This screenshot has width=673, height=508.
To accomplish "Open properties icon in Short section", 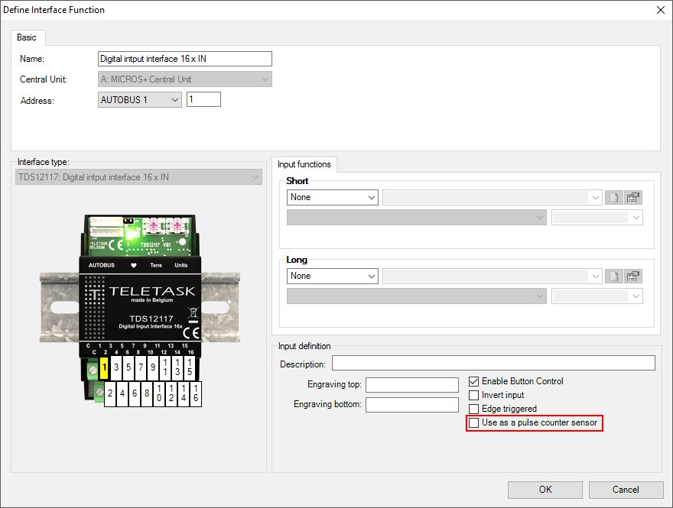I will pos(633,197).
